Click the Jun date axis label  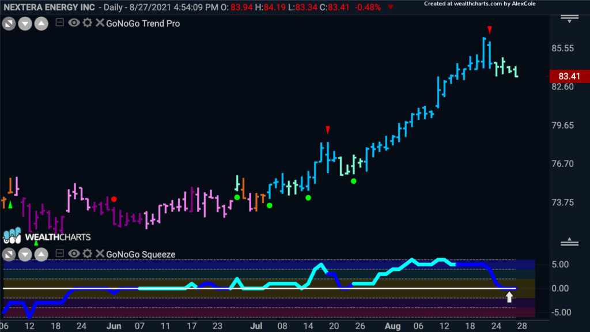tap(114, 326)
